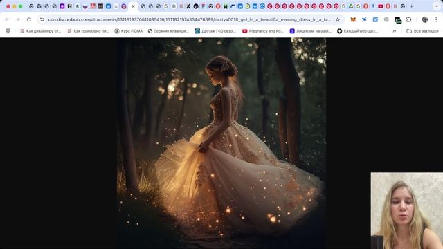The width and height of the screenshot is (443, 249).
Task: Open the MetaMask fox extension
Action: click(353, 20)
